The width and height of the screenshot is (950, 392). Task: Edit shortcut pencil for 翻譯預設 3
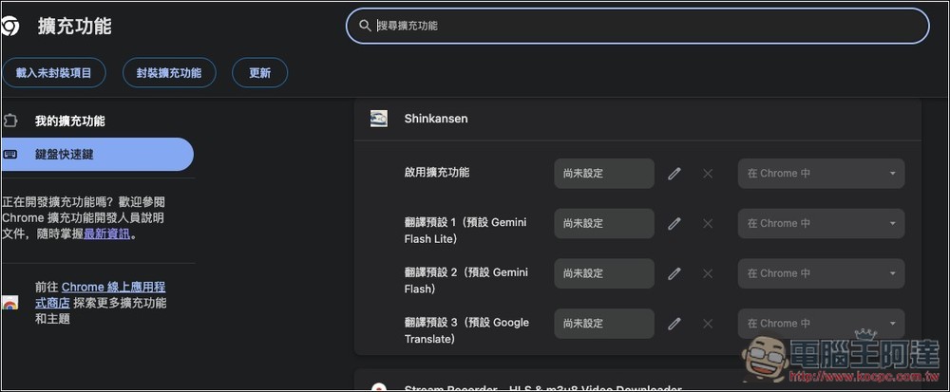click(674, 324)
